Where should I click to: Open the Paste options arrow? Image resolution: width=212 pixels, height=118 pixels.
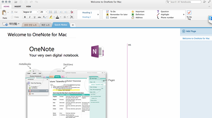click(8, 12)
